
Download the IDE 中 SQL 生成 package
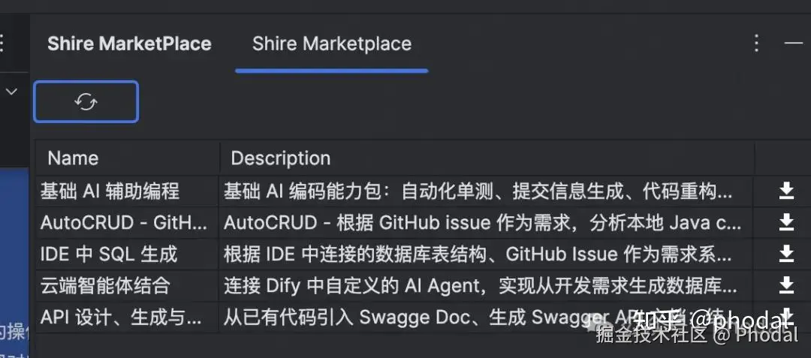(786, 254)
